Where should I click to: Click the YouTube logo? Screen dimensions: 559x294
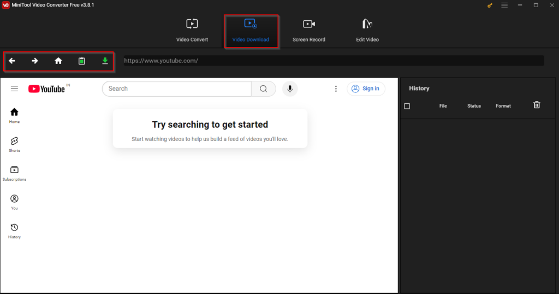[x=47, y=89]
